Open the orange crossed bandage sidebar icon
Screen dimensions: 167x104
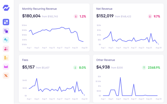pyautogui.click(x=6, y=75)
